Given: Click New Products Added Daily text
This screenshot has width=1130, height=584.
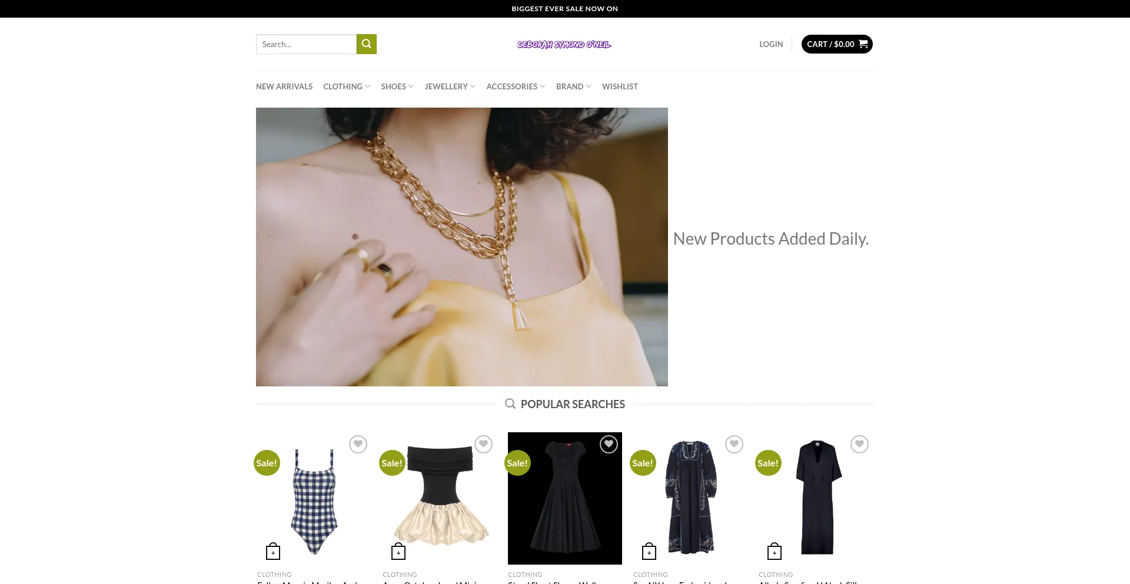Looking at the screenshot, I should click(771, 239).
